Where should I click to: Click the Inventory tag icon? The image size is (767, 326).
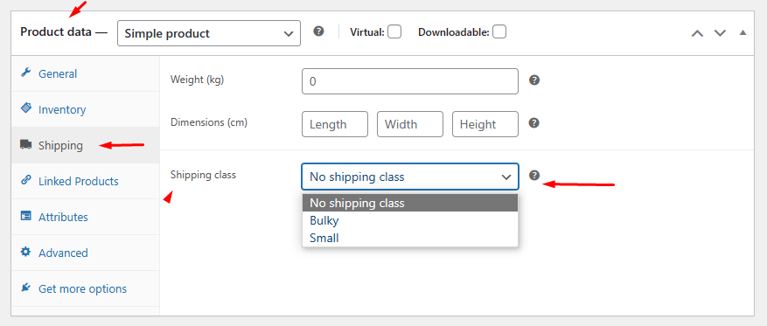(25, 108)
